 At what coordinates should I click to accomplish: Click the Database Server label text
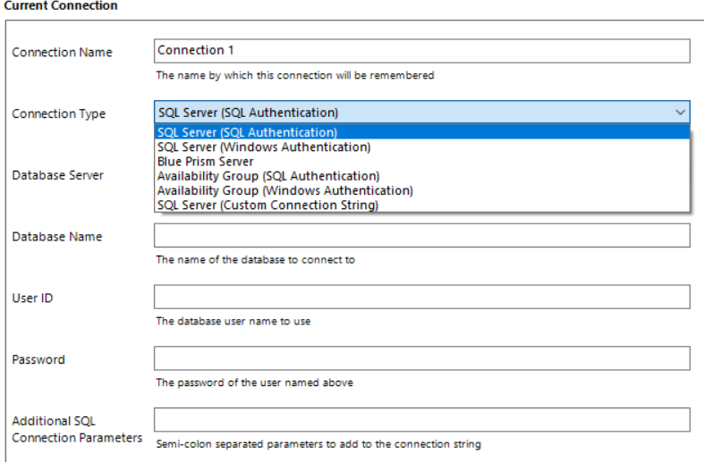coord(58,175)
